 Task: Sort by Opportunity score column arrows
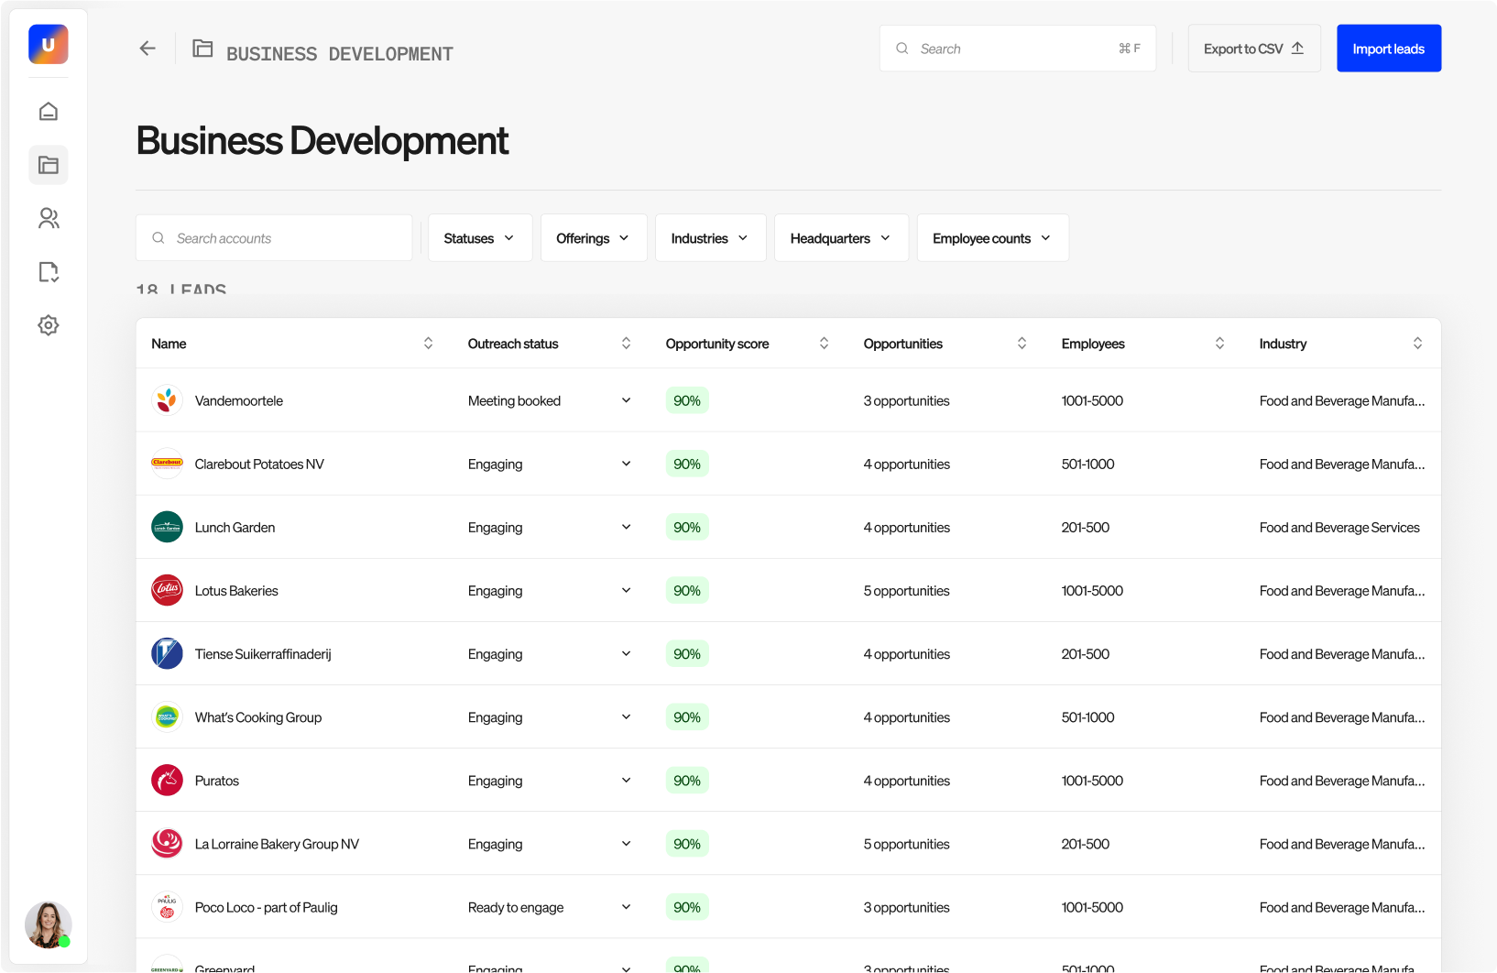click(824, 344)
